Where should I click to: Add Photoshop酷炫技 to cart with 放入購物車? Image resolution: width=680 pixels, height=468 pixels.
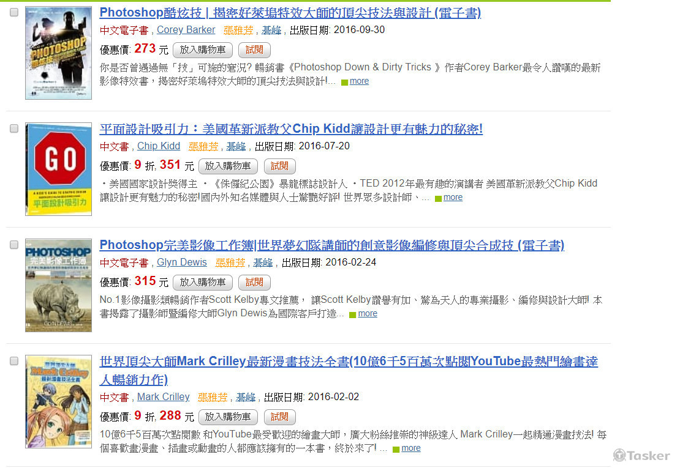[202, 50]
